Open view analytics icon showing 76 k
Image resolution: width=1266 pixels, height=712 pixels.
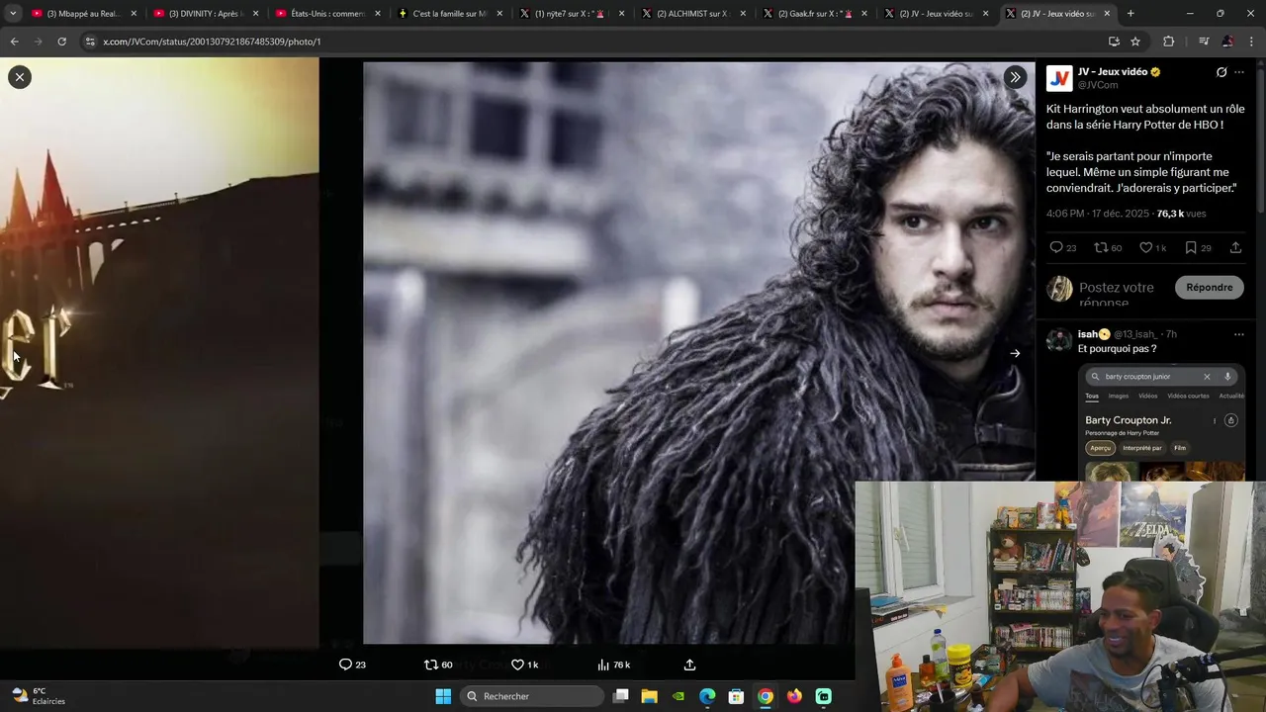pos(603,665)
